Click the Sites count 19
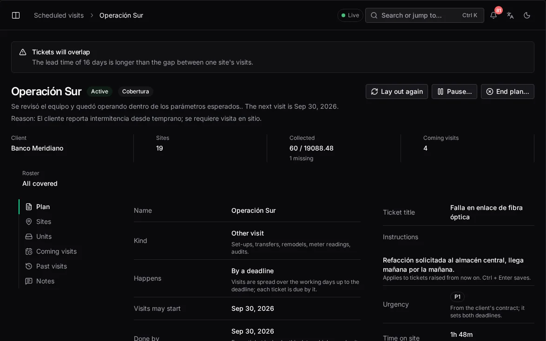This screenshot has width=546, height=341. pos(159,148)
